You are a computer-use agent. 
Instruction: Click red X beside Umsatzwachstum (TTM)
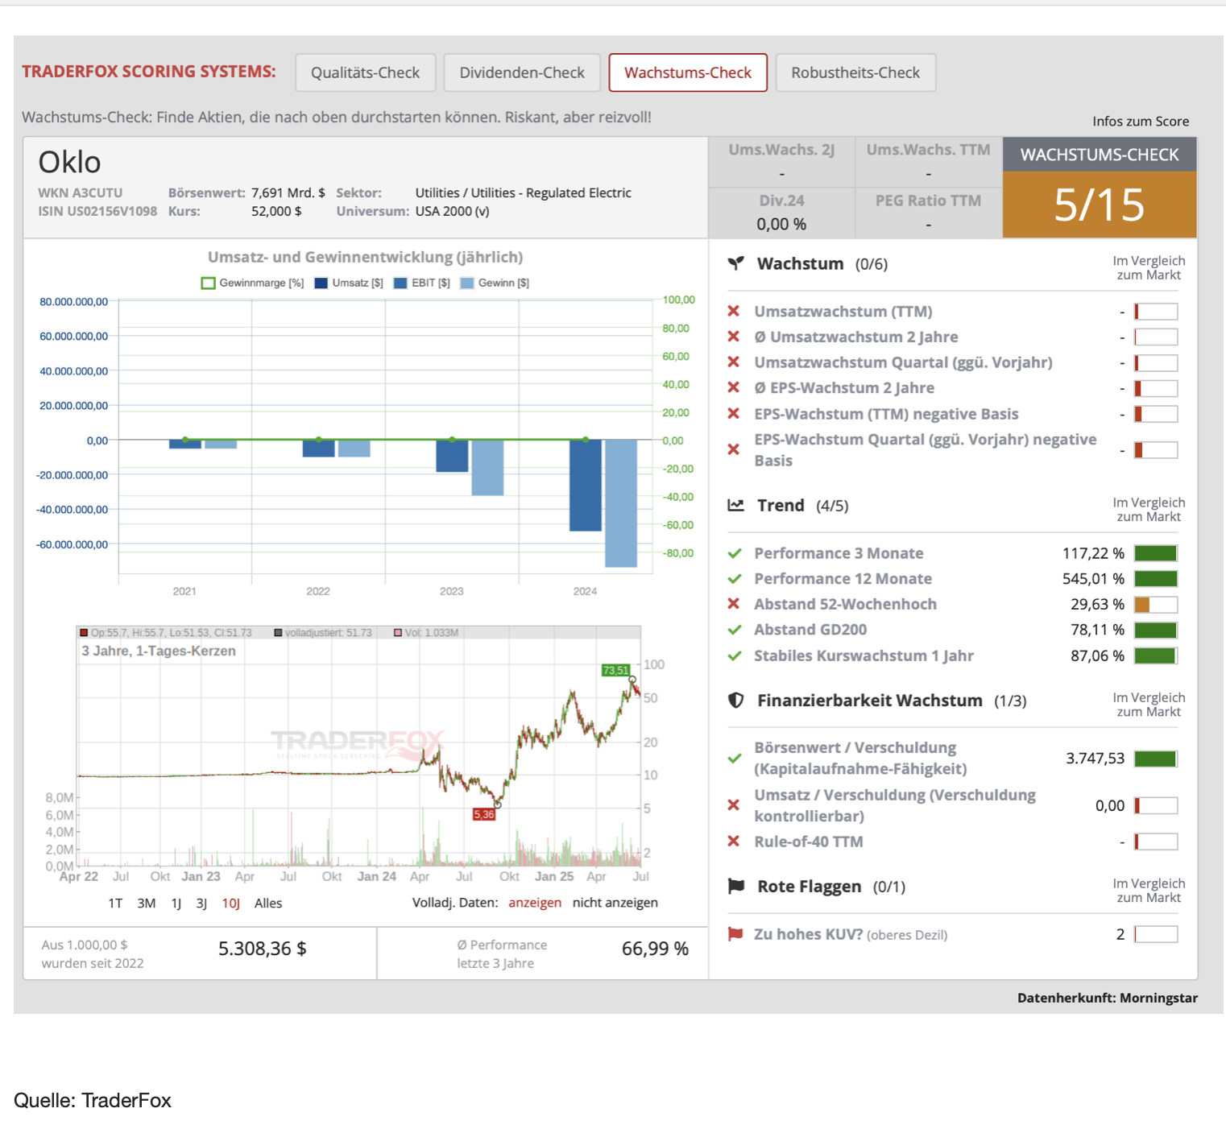click(734, 312)
